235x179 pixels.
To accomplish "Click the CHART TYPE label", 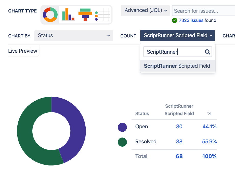I will 22,11.
